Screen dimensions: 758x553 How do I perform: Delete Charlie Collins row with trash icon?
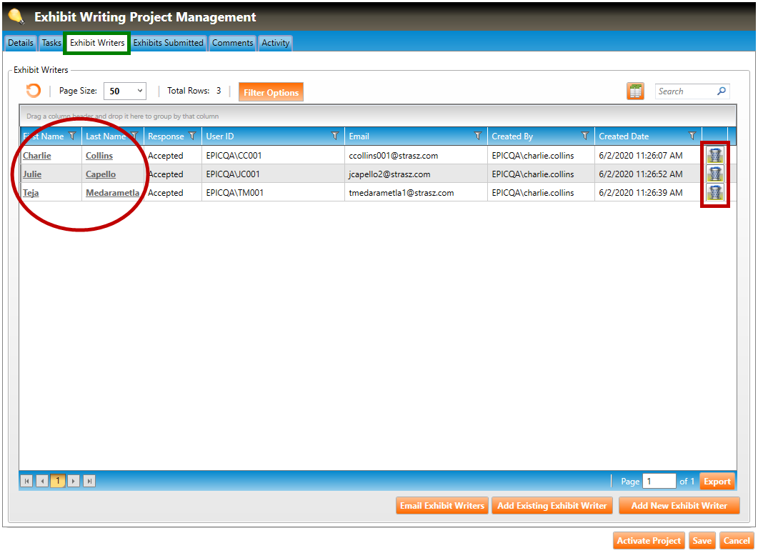[714, 155]
